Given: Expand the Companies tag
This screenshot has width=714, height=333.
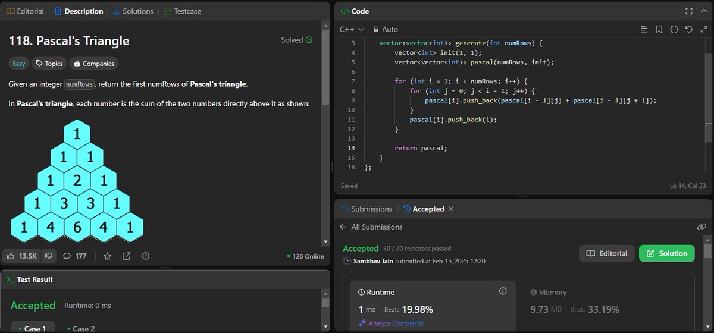Looking at the screenshot, I should 94,64.
